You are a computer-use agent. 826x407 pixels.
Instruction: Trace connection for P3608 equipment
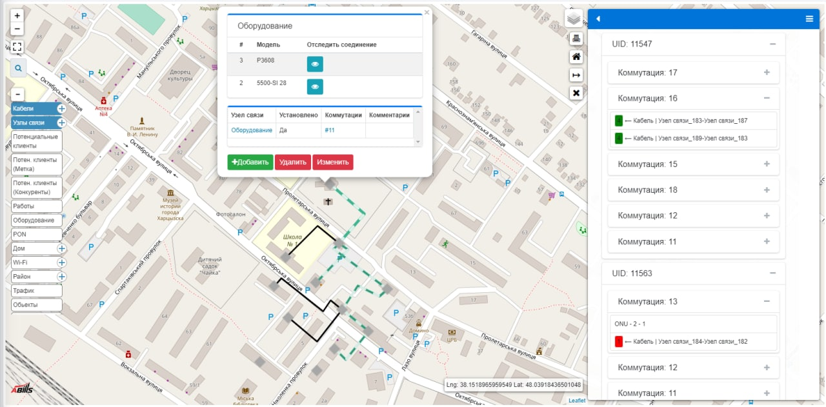[315, 64]
